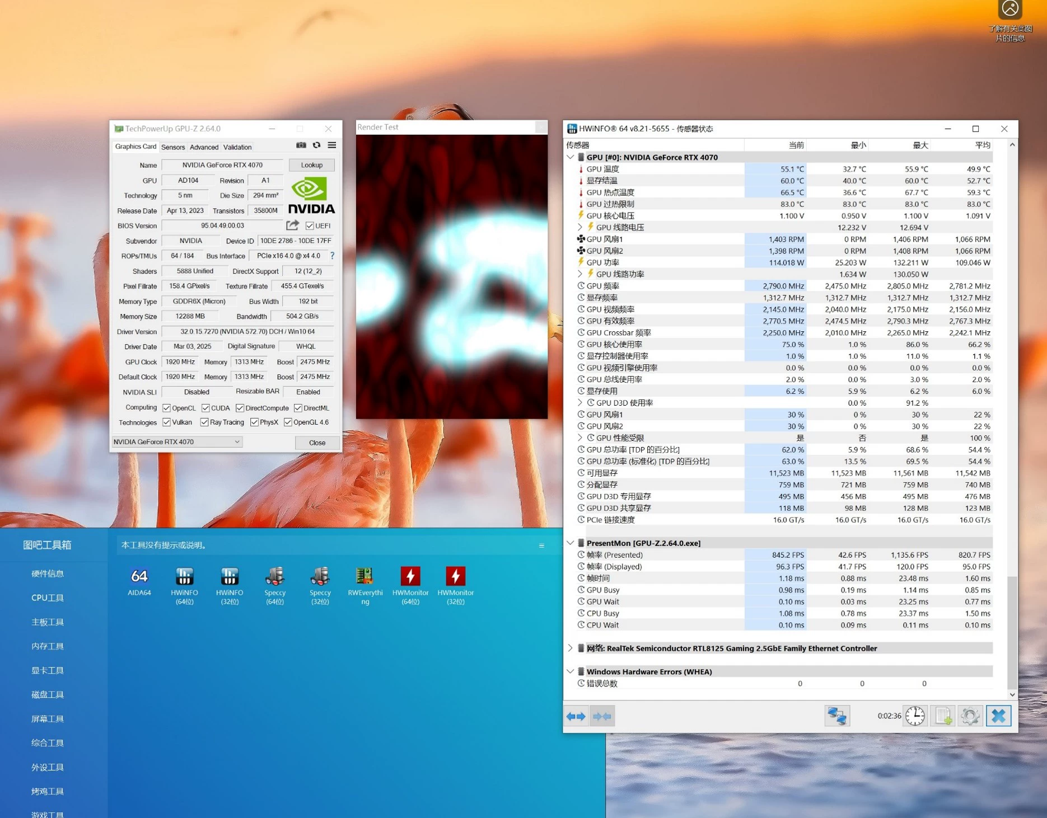Open the GPU selection dropdown in GPU-Z
This screenshot has height=818, width=1047.
(x=177, y=442)
